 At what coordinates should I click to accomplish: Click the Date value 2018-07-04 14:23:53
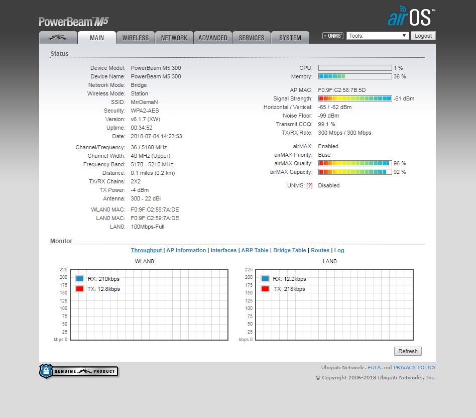[x=156, y=136]
